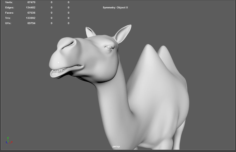Click the Faces: label
Image resolution: width=236 pixels, height=152 pixels.
click(9, 13)
